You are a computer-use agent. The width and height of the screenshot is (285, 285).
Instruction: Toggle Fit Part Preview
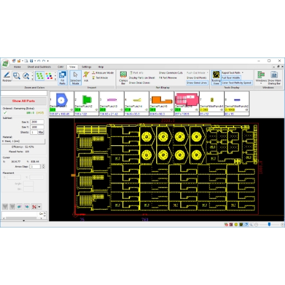coord(168,78)
